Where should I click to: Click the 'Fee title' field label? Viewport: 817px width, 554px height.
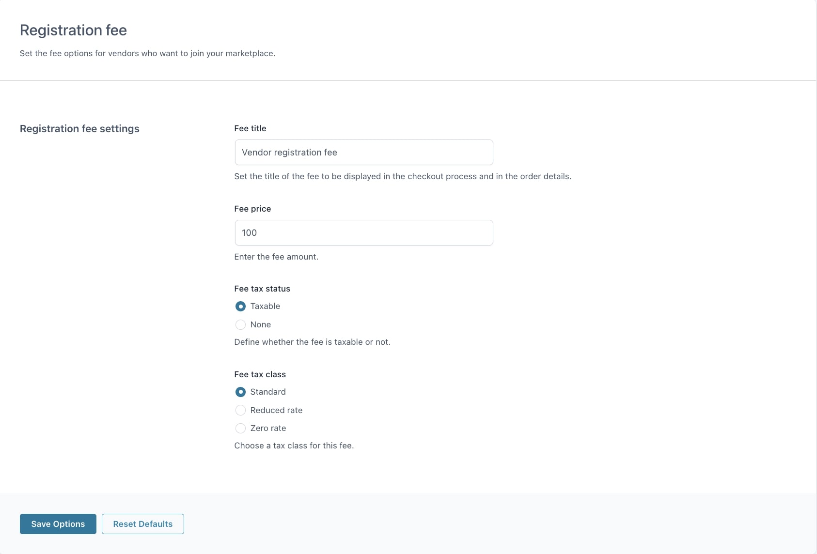point(250,128)
